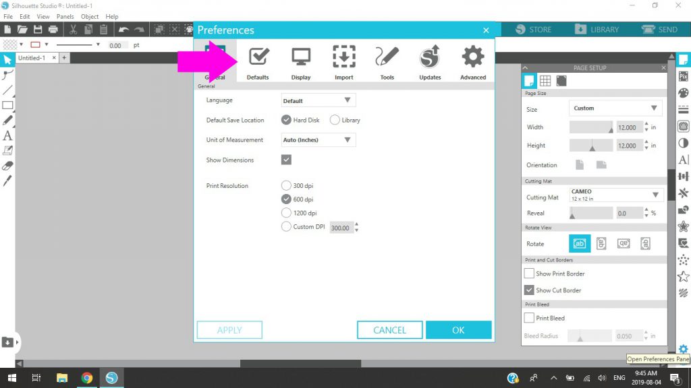
Task: Open the Unit of Measurement dropdown
Action: click(319, 140)
